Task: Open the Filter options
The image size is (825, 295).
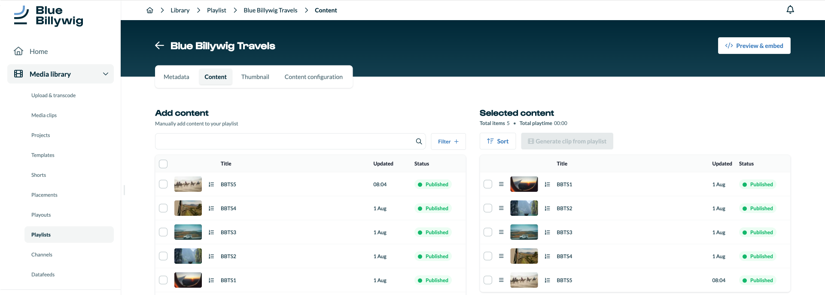Action: coord(448,142)
